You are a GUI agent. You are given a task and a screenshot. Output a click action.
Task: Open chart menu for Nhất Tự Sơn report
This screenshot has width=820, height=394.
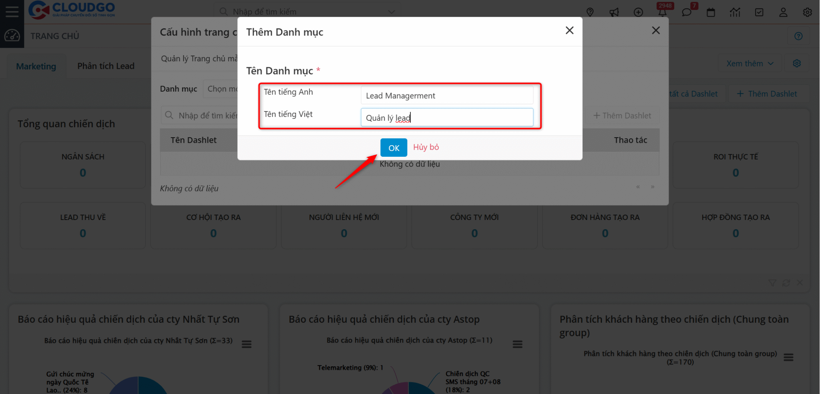(247, 344)
